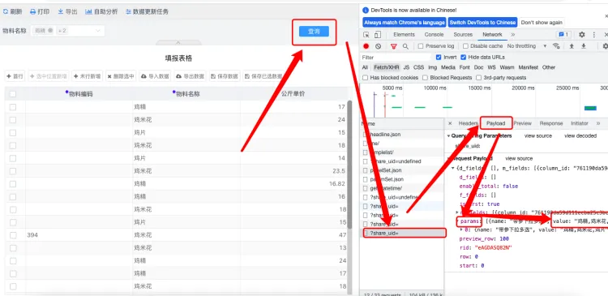Click the table vertical scrollbar
Viewport: 608px width, 296px height.
pos(349,165)
